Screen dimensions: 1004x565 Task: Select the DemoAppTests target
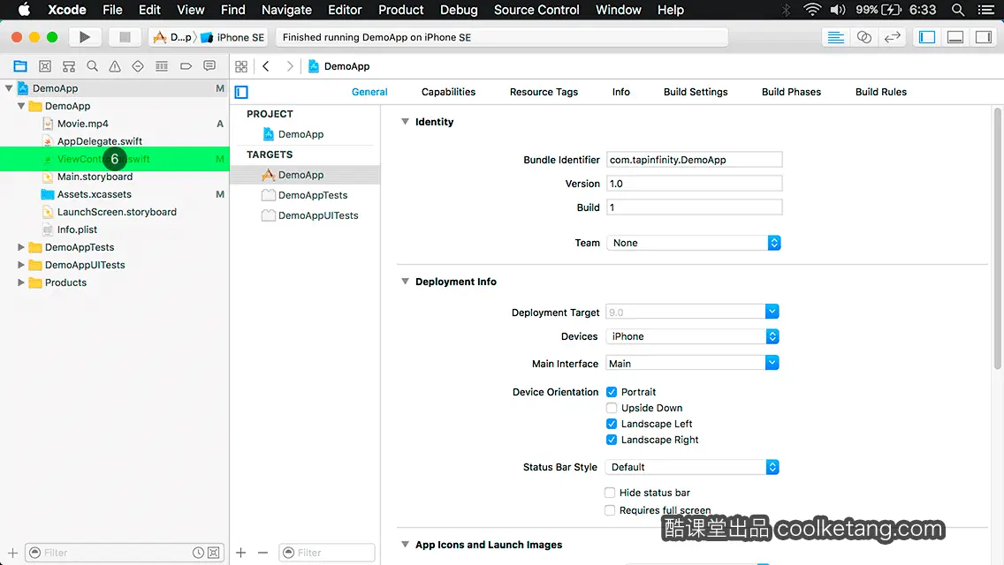click(x=305, y=195)
